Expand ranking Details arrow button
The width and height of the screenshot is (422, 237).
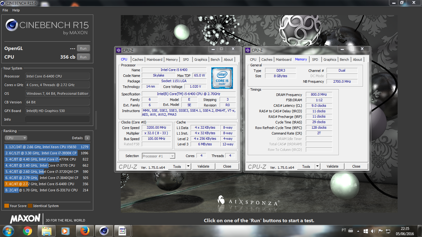87,138
